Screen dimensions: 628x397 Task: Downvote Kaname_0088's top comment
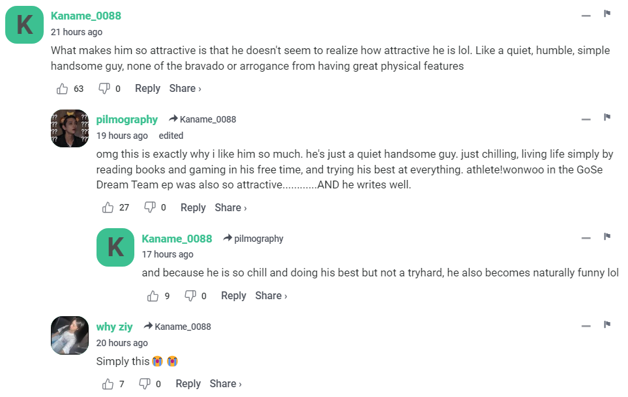(x=104, y=89)
